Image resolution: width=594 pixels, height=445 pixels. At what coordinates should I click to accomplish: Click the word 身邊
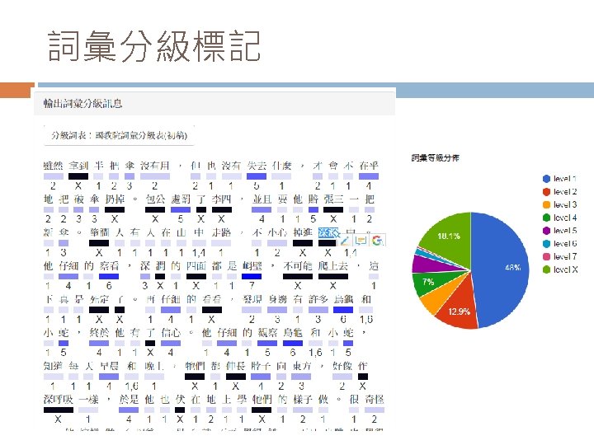(277, 299)
